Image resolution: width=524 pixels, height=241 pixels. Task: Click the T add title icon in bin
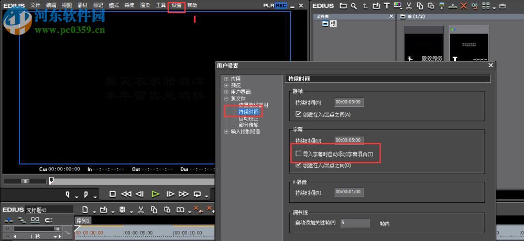tap(387, 6)
